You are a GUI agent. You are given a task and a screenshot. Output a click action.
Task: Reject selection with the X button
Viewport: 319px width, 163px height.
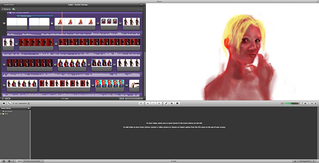tap(159, 103)
